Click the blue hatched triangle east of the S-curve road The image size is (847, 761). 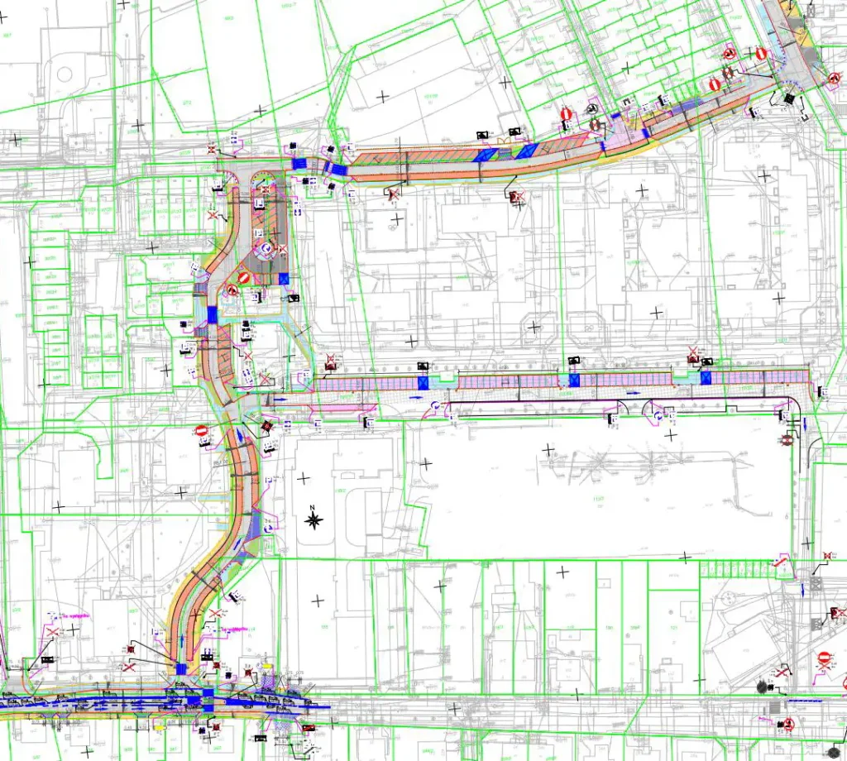click(x=254, y=527)
